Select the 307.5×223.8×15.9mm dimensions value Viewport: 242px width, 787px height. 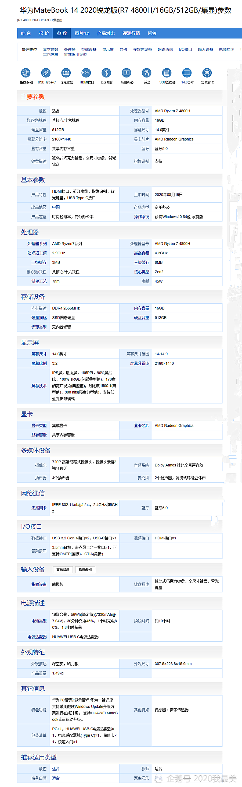(173, 664)
